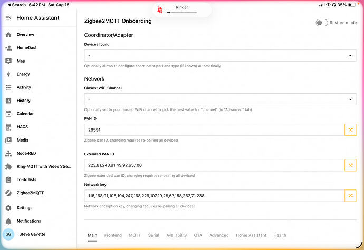The image size is (364, 250).
Task: Randomize the PAN ID with shuffle icon
Action: 350,130
